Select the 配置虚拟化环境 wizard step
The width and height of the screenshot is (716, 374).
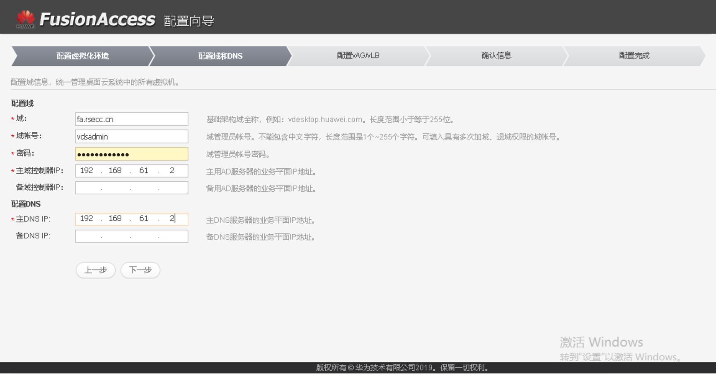click(x=81, y=56)
